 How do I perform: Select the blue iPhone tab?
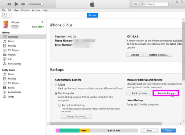click(x=92, y=15)
